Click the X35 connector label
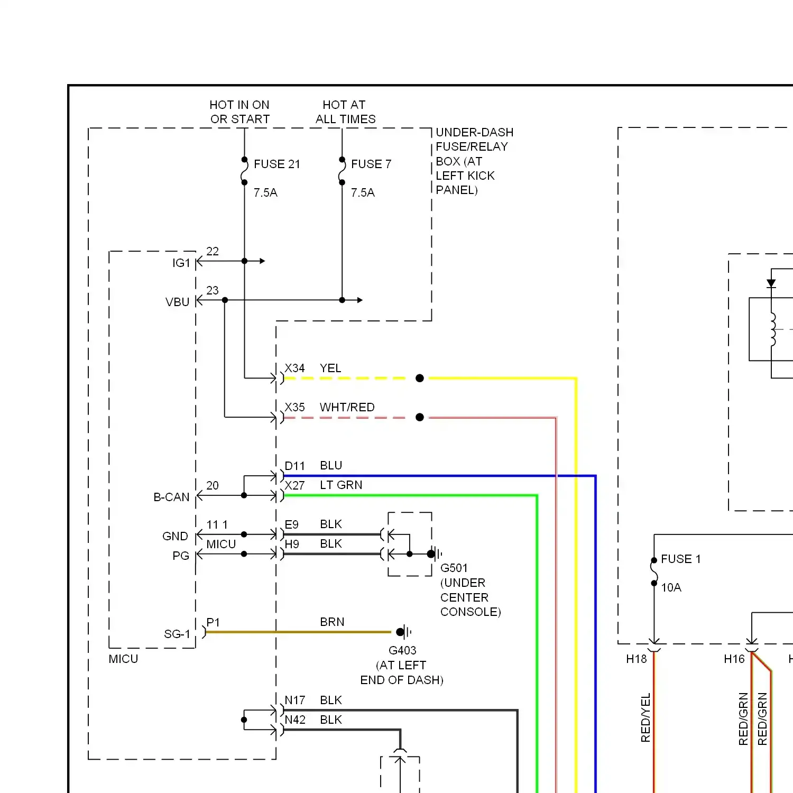Screen dimensions: 793x793 pos(294,407)
